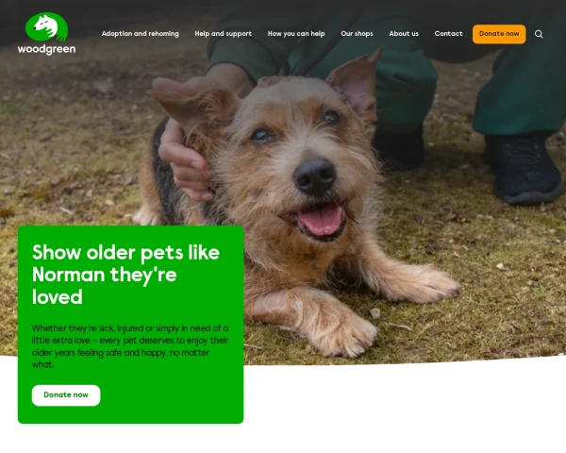Open the Help and support menu

coord(223,34)
